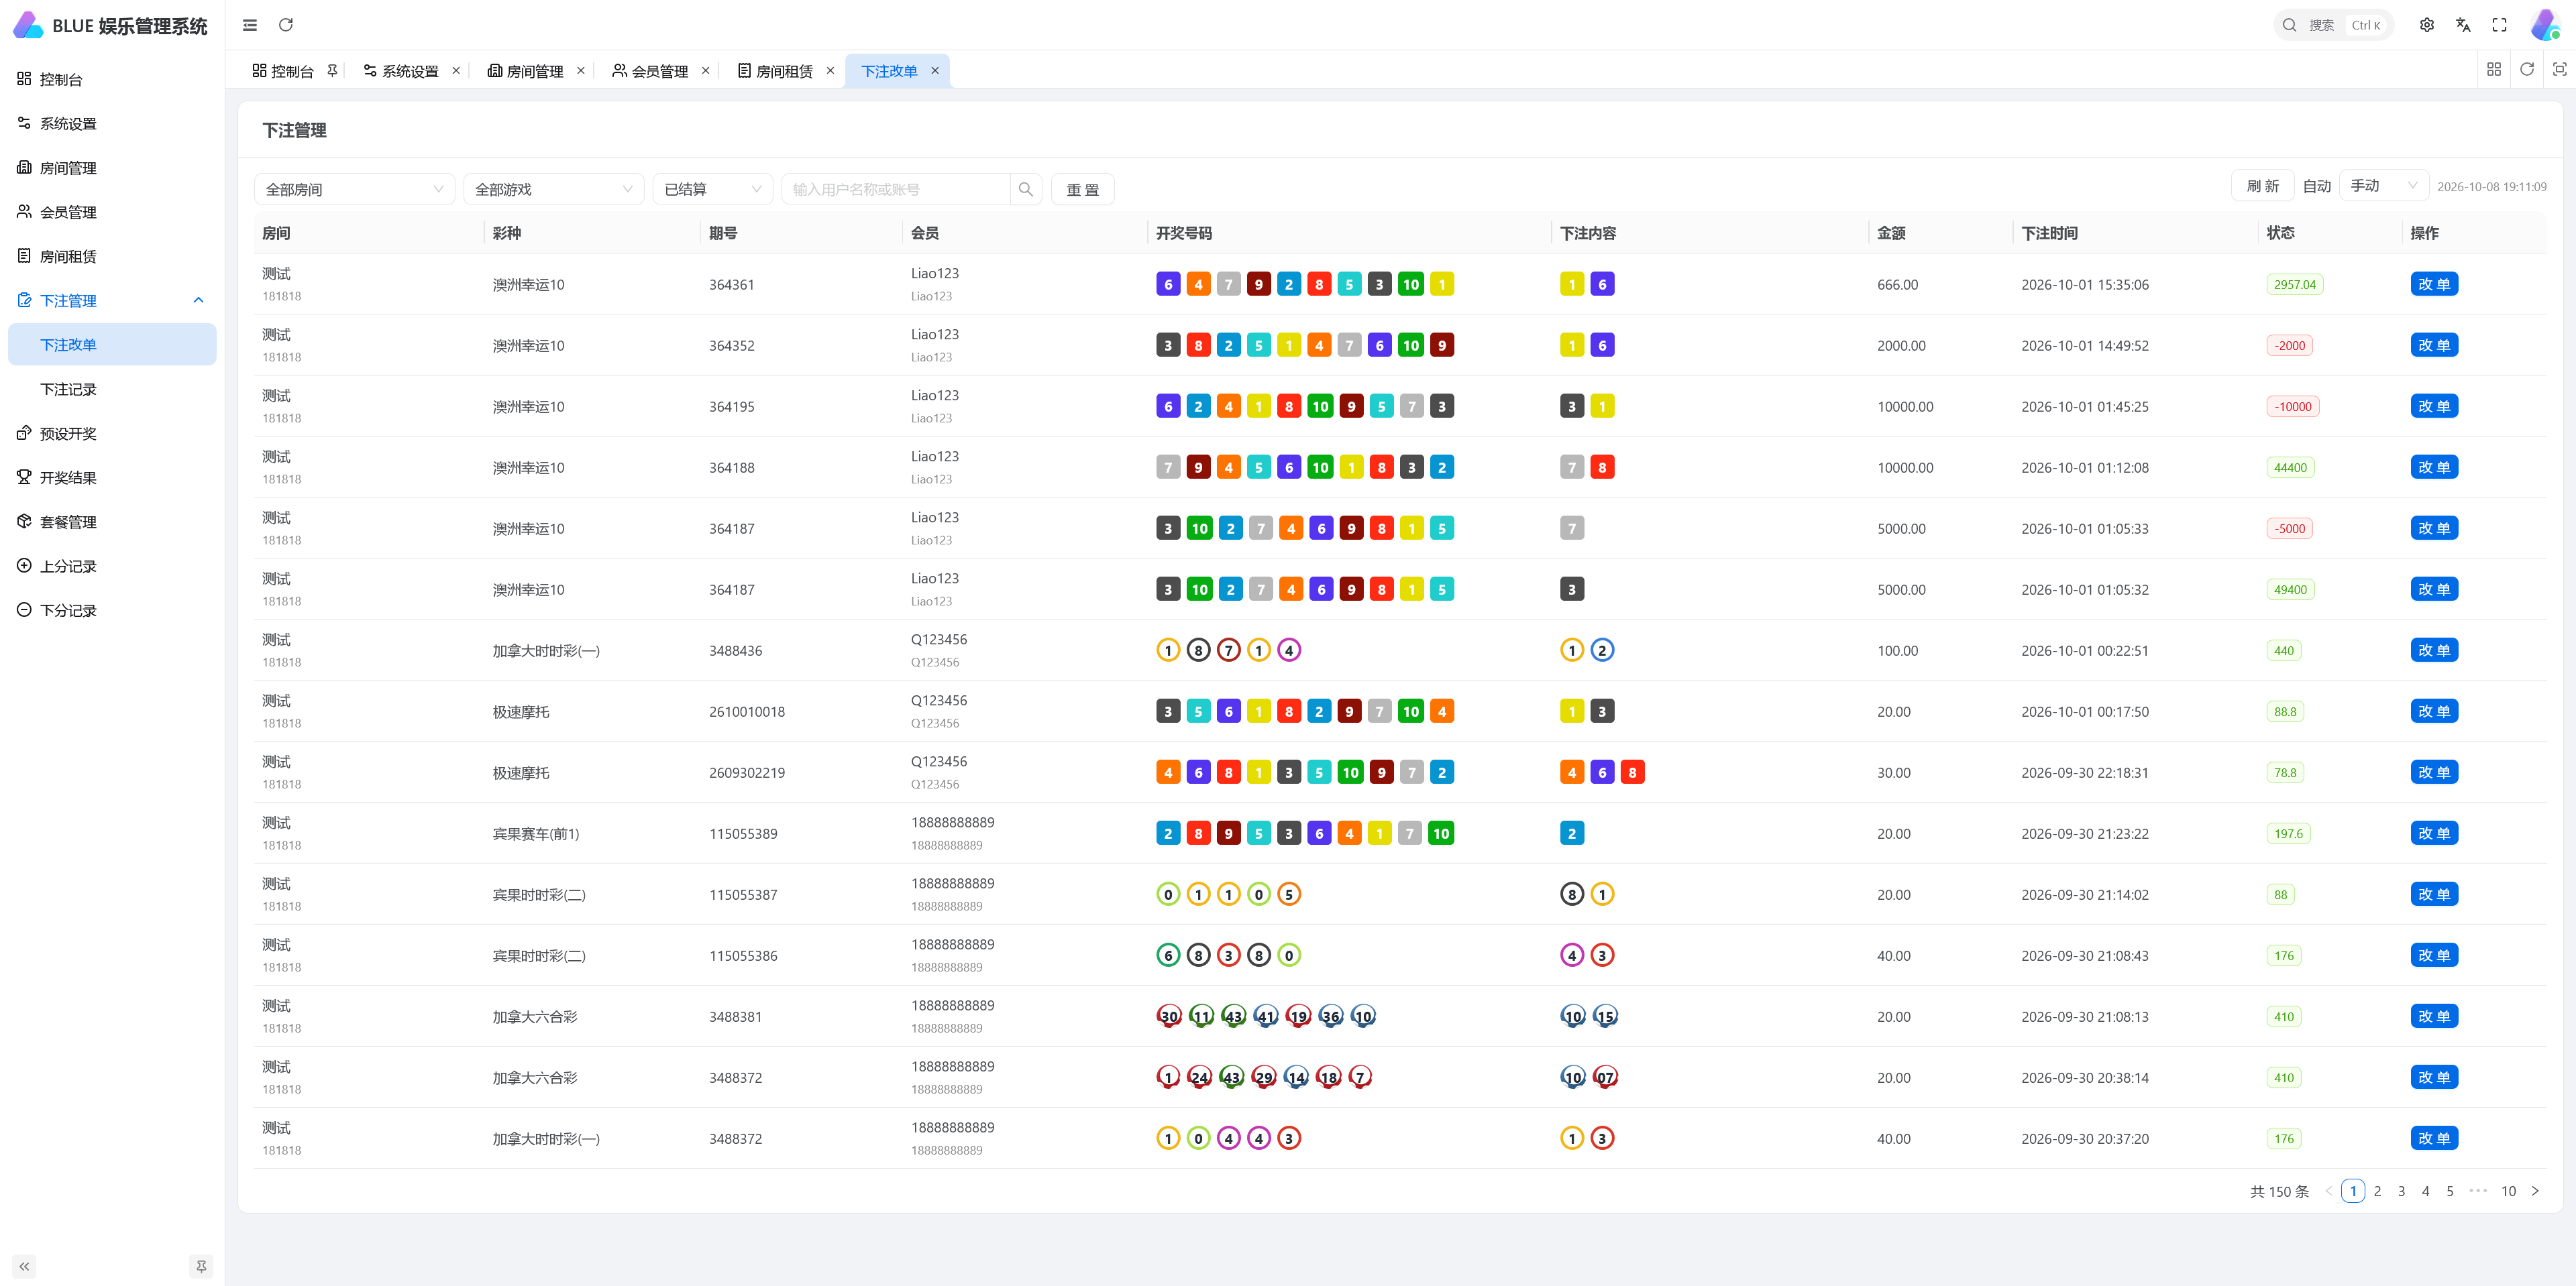Open the tab grid icon at right
Viewport: 2576px width, 1286px height.
coord(2494,69)
